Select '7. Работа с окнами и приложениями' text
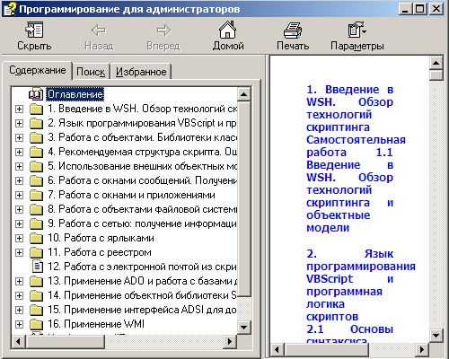The image size is (449, 359). [131, 195]
